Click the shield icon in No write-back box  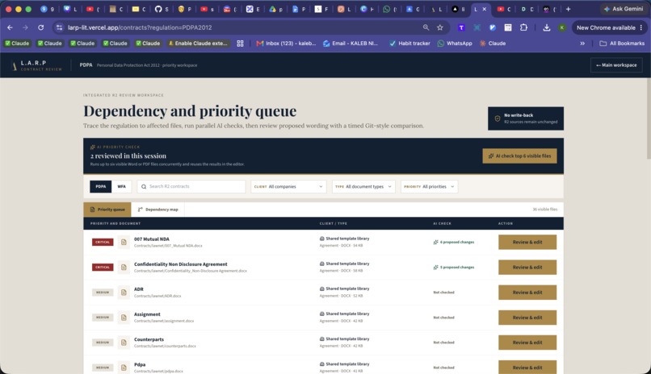click(498, 118)
